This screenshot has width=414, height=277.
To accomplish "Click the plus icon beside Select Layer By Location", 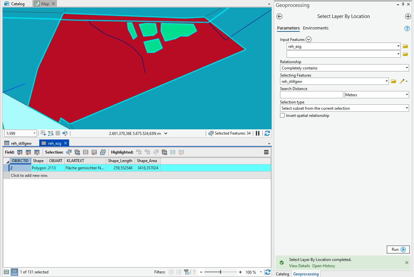I will [x=408, y=16].
